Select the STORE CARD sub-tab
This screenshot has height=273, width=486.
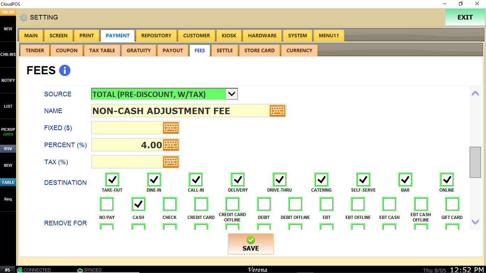click(259, 50)
